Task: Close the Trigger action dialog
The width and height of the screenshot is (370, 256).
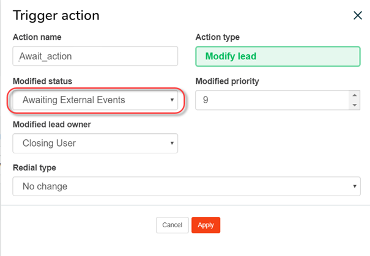Action: [358, 16]
